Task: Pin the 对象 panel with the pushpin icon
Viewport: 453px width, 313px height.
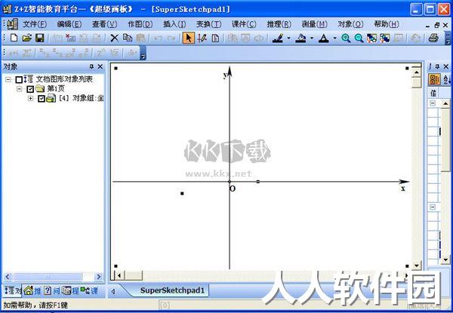Action: point(91,66)
